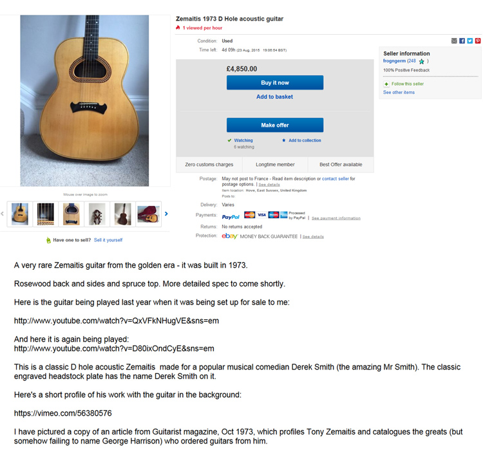Select the headstock thumbnail image
This screenshot has width=483, height=466.
tap(97, 214)
